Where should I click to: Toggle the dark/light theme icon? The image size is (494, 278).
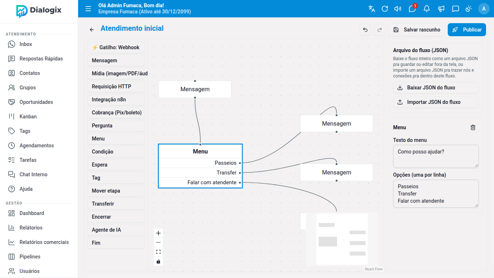coord(469,9)
